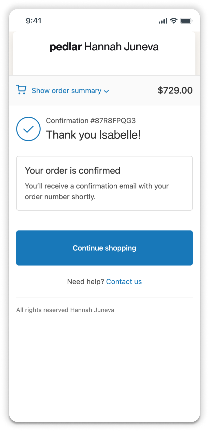This screenshot has width=209, height=431.
Task: Click the Confirmation #87R8FPQG3 number
Action: coord(91,120)
